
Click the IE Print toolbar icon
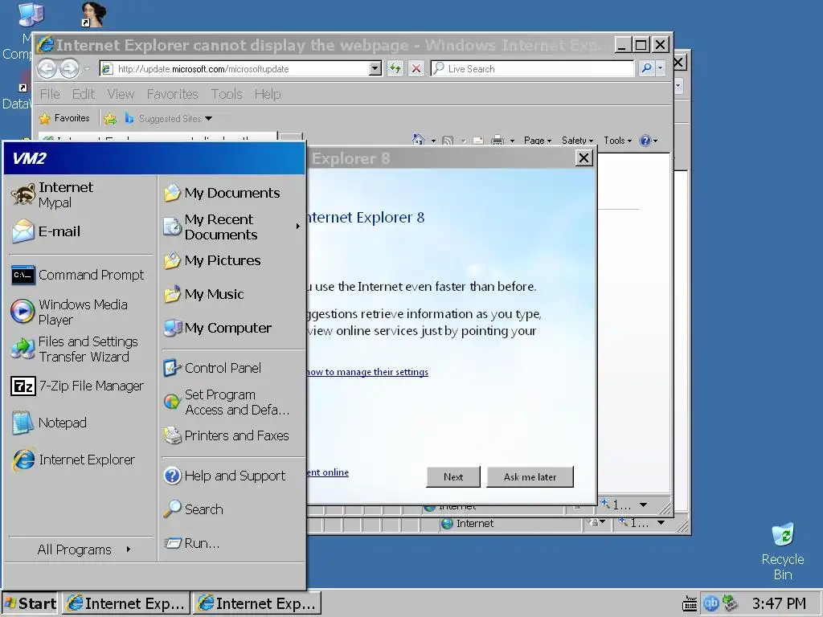(x=497, y=140)
